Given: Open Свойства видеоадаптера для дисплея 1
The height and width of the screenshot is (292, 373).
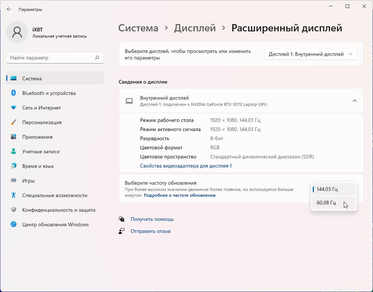Looking at the screenshot, I should point(186,166).
